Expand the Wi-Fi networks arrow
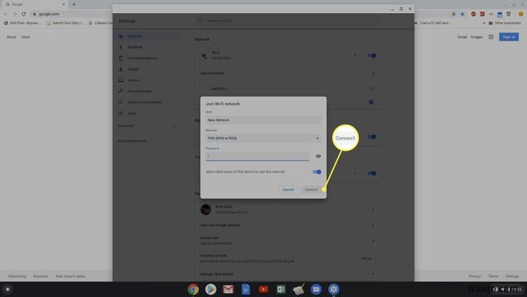 [354, 55]
